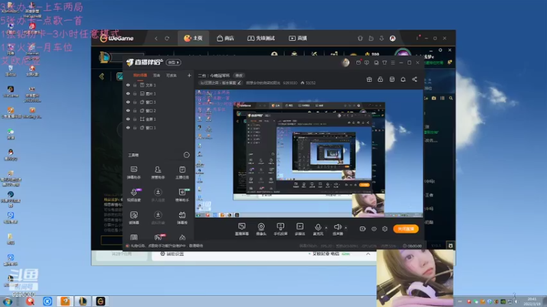Lock the 全屏 1 layer
Screen dimensions: 547x307
(135, 119)
